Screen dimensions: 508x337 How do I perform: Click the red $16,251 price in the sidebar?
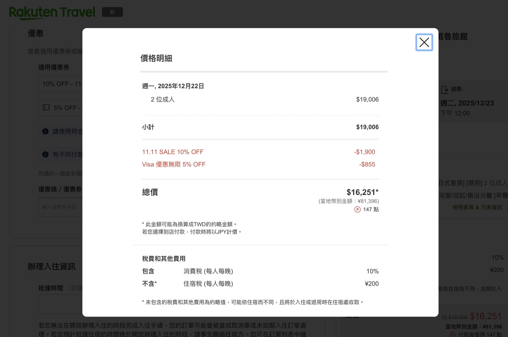click(485, 316)
